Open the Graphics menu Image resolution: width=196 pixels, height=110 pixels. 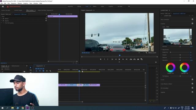[26, 3]
